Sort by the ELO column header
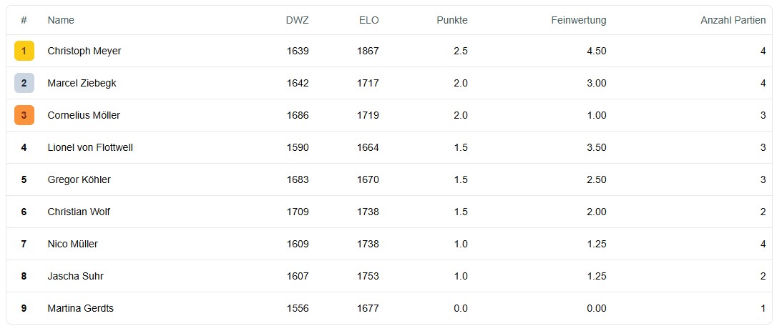This screenshot has height=331, width=777. [x=368, y=20]
